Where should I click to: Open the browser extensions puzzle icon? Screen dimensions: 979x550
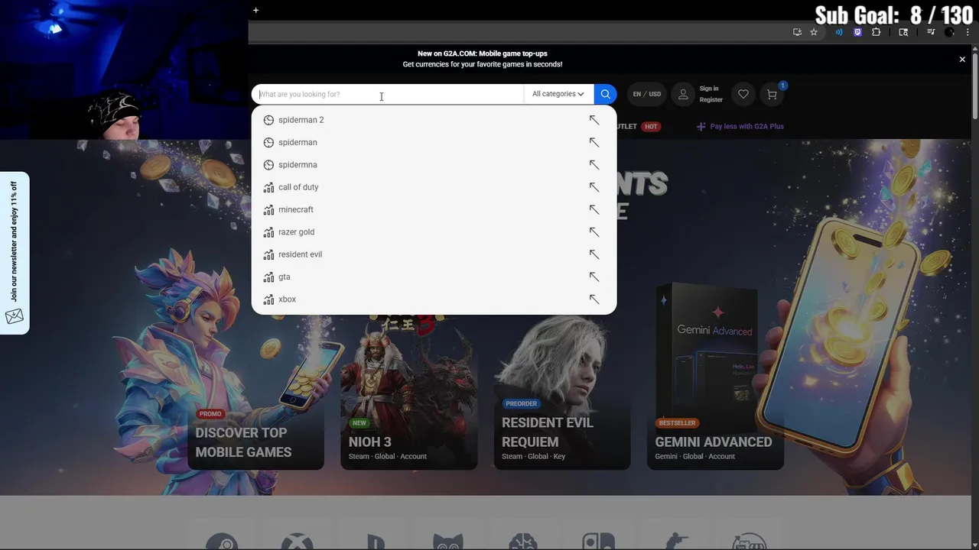(877, 32)
